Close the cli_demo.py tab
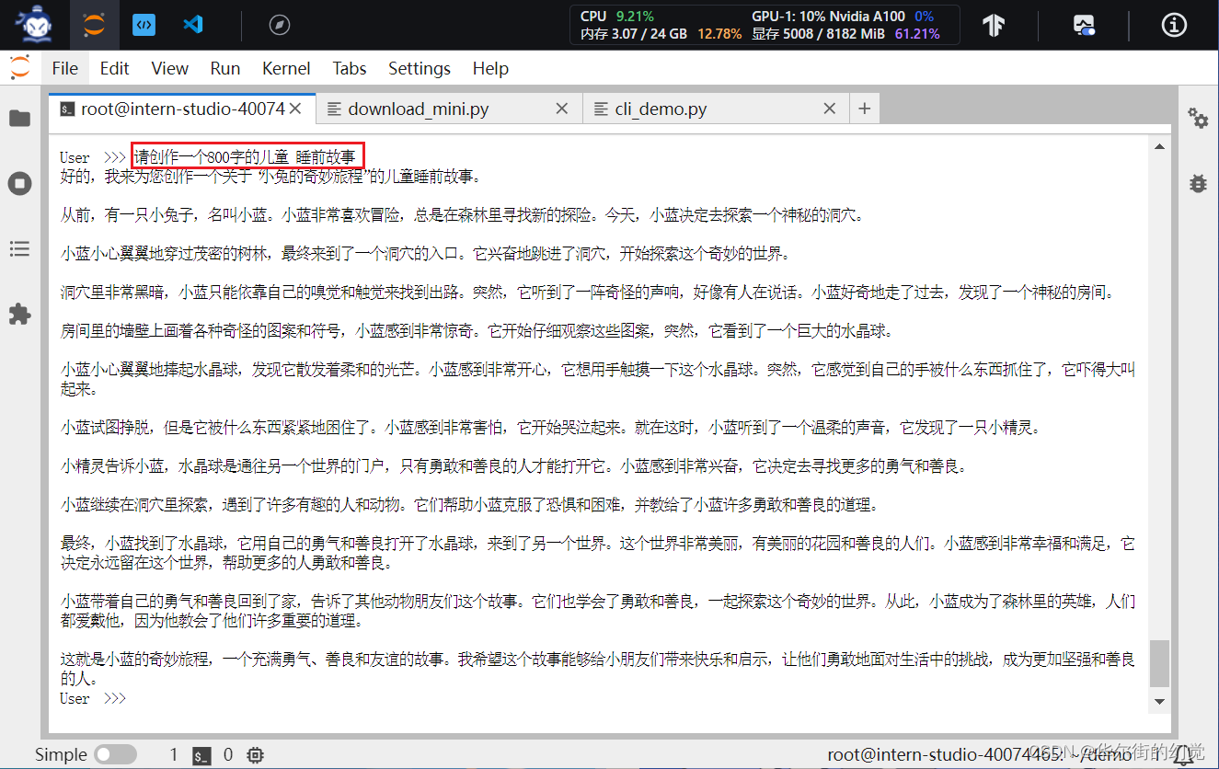Screen dimensions: 1219x769 click(x=829, y=109)
